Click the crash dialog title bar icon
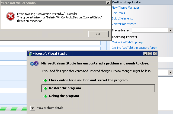173x114 pixels. [x=30, y=54]
